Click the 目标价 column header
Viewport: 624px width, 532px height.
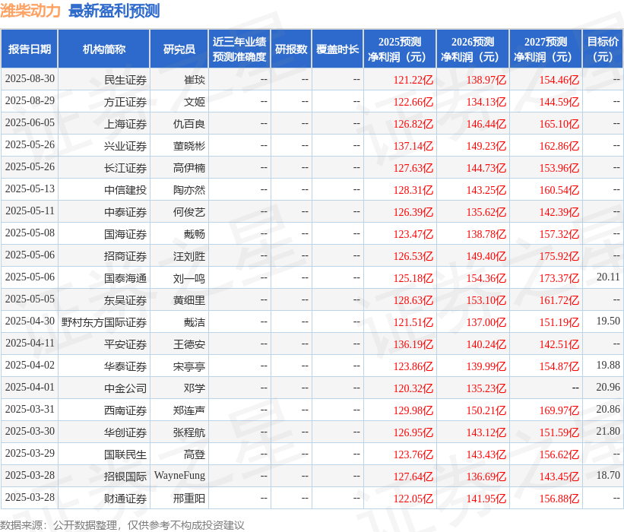click(603, 49)
